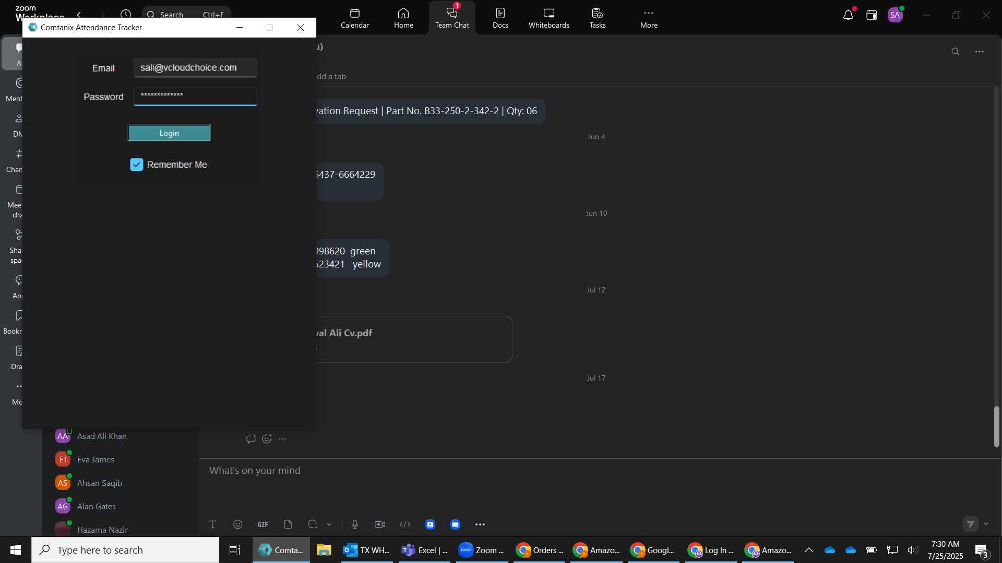This screenshot has width=1002, height=563.
Task: Reply in thread icon under last message
Action: pyautogui.click(x=251, y=439)
